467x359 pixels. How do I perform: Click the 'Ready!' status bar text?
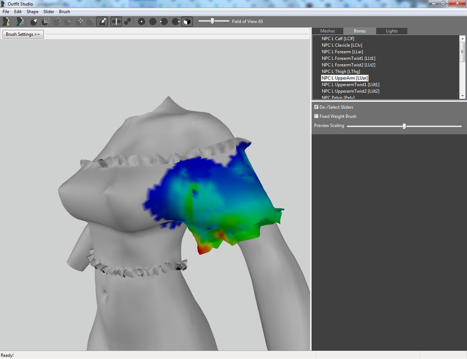pyautogui.click(x=7, y=355)
